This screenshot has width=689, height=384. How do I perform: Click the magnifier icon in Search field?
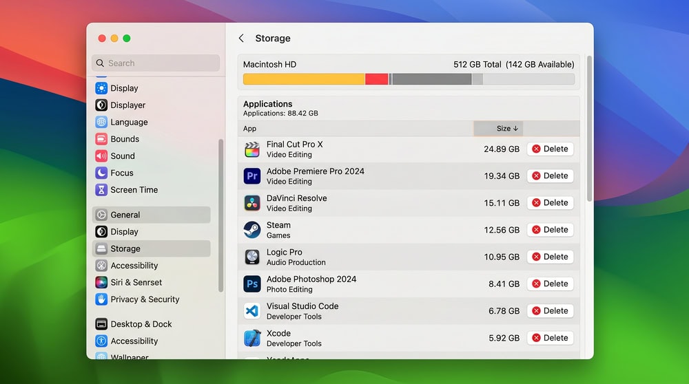100,63
